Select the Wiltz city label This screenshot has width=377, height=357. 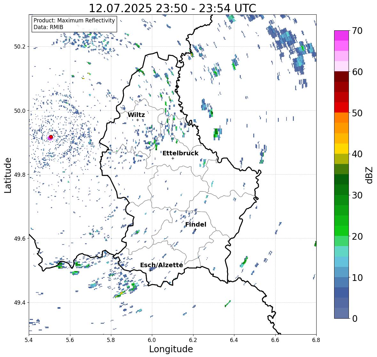pos(136,115)
